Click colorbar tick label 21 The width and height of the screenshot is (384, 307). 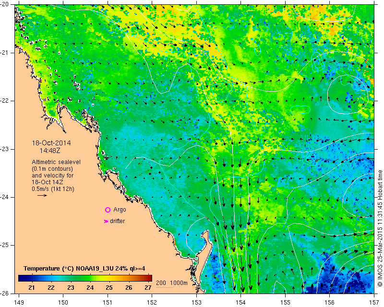click(x=31, y=288)
